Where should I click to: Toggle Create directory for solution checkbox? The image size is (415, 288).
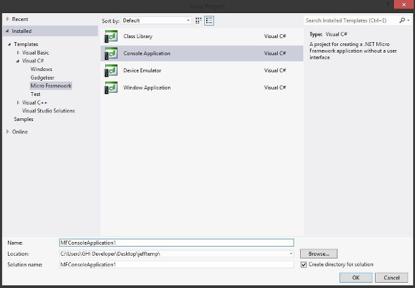pyautogui.click(x=303, y=264)
